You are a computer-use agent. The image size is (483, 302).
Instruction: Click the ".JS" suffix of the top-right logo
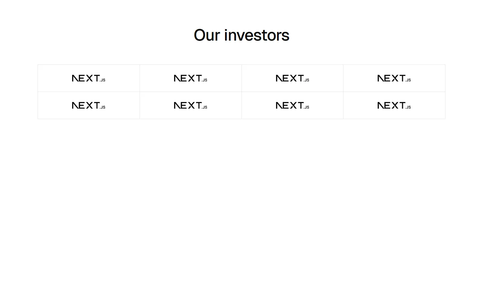point(408,80)
